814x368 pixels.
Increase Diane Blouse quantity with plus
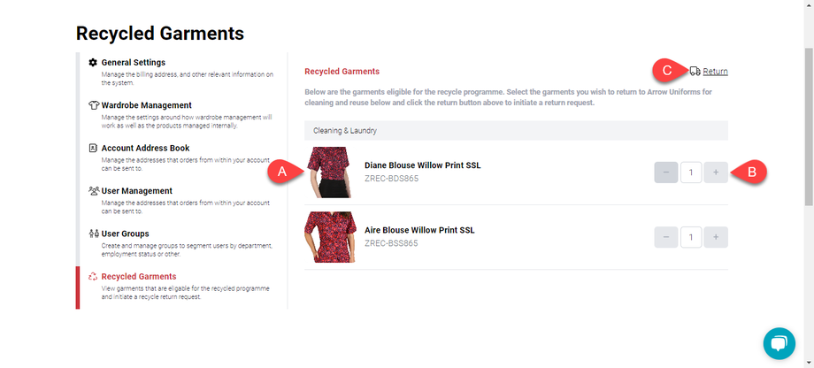tap(715, 172)
